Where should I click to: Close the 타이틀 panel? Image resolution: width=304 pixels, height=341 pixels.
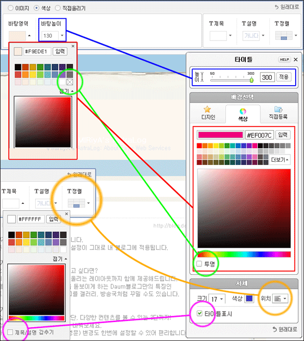pos(296,59)
